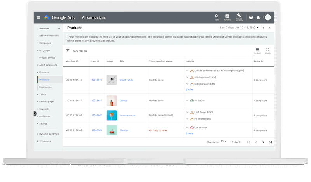Click the Cherries thumbnail image

pos(112,130)
